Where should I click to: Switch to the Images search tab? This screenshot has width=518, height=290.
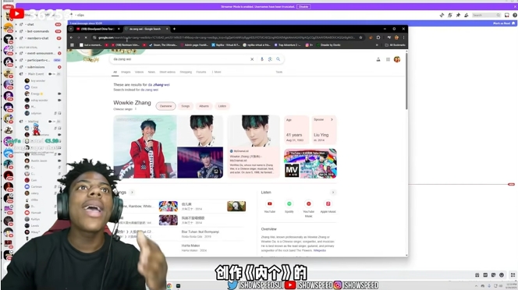coord(126,72)
